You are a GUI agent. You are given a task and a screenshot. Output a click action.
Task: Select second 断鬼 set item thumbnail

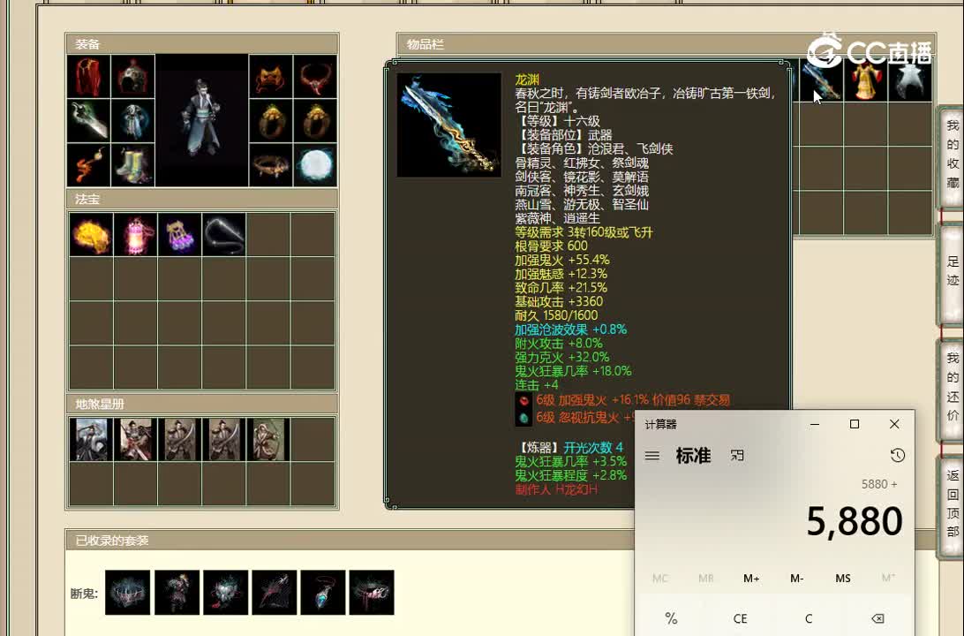pos(177,593)
